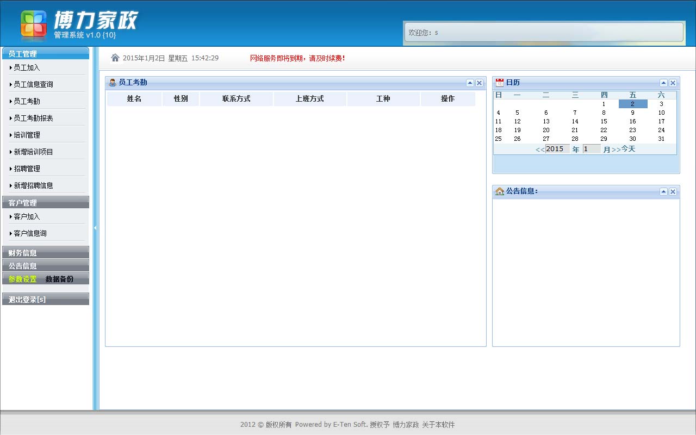The width and height of the screenshot is (696, 435).
Task: Go to previous month in calendar
Action: coord(540,150)
